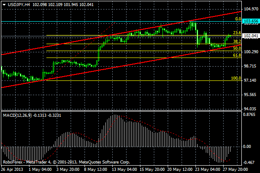Click the MACD(12,26,9) indicator label
The image size is (260, 173).
click(17, 115)
